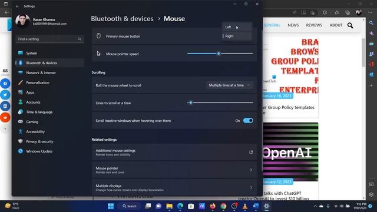
Task: Click the search magnifier in Find a setting
Action: click(80, 39)
